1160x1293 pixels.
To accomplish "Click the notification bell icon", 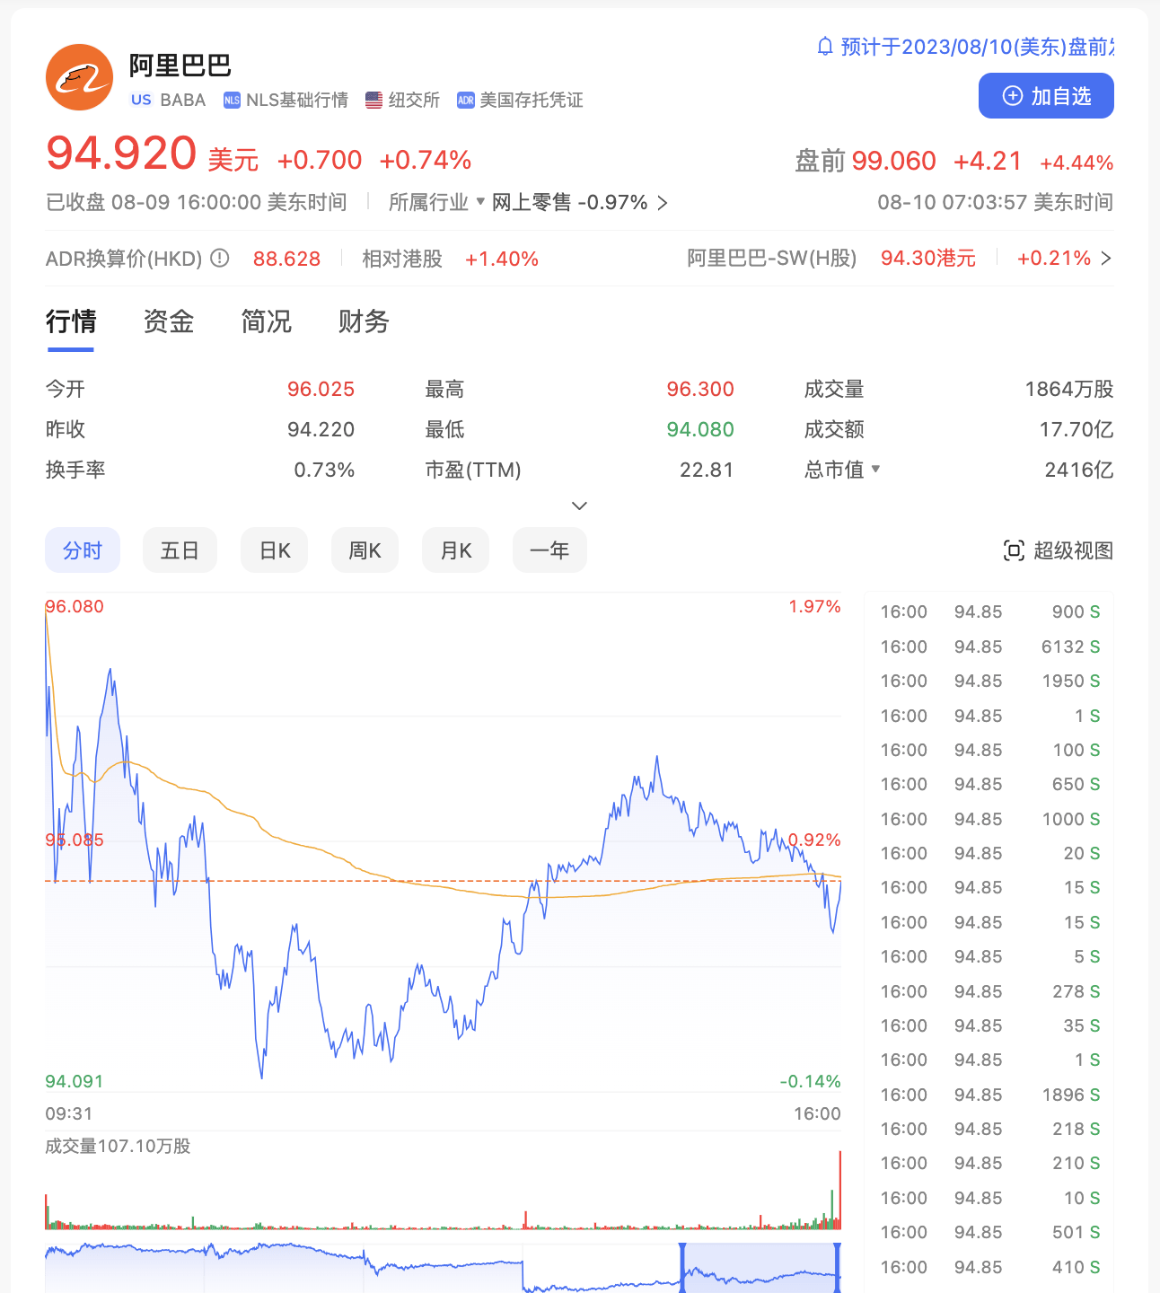I will pyautogui.click(x=824, y=47).
